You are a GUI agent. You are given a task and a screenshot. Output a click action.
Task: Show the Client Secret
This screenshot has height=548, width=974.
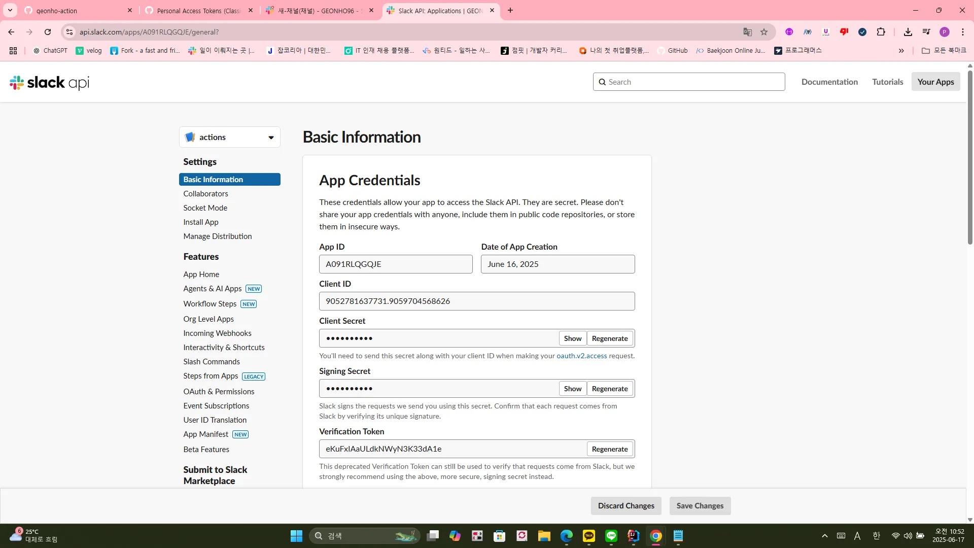573,338
